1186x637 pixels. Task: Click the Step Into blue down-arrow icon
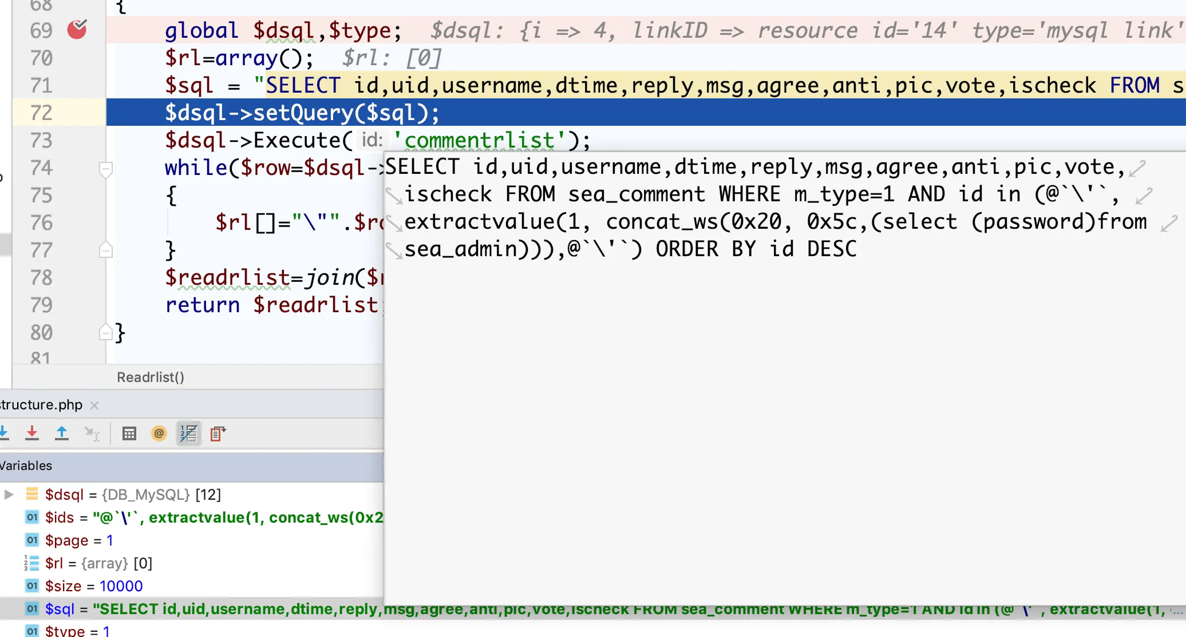[3, 433]
